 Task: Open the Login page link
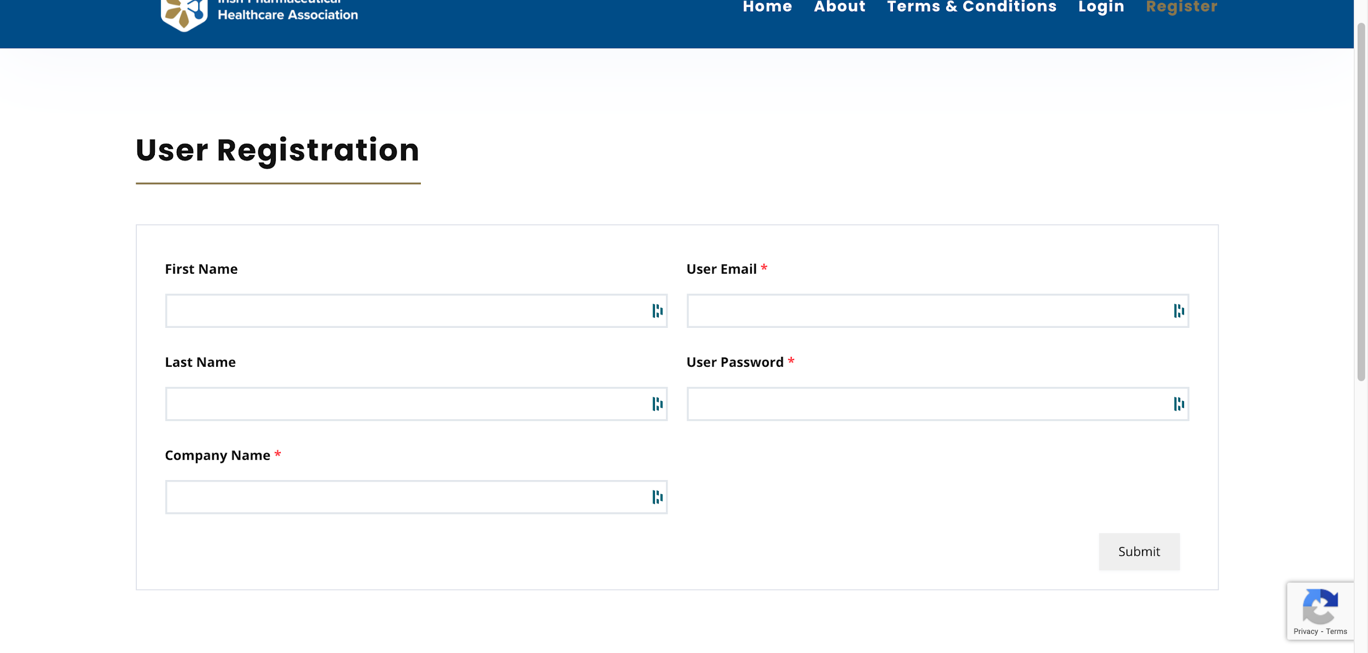click(1101, 7)
